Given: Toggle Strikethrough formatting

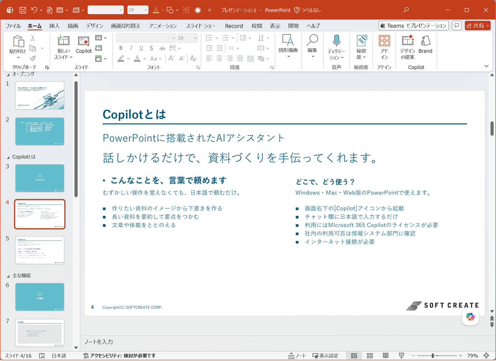Looking at the screenshot, I should click(162, 48).
